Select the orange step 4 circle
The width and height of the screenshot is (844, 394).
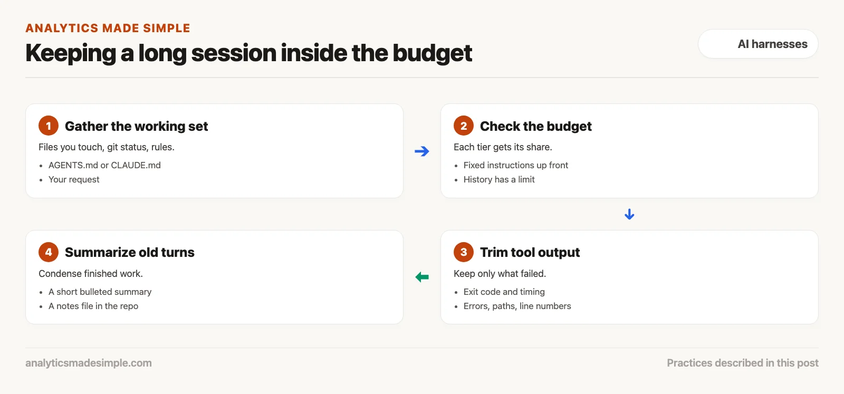(x=49, y=252)
